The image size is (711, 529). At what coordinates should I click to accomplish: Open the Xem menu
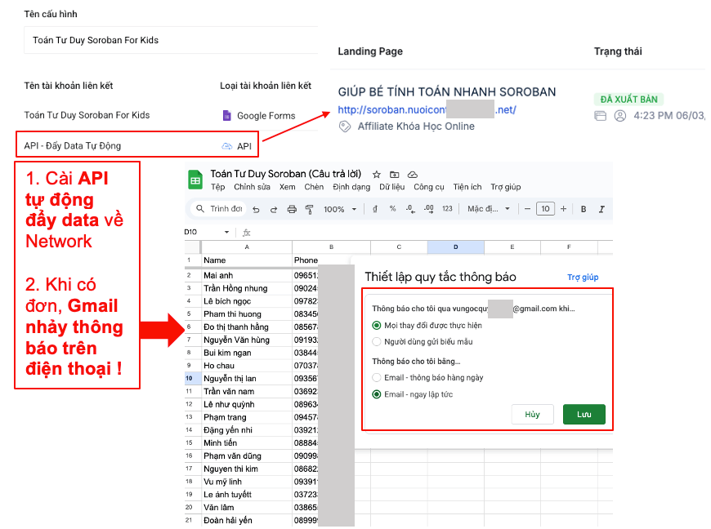287,187
